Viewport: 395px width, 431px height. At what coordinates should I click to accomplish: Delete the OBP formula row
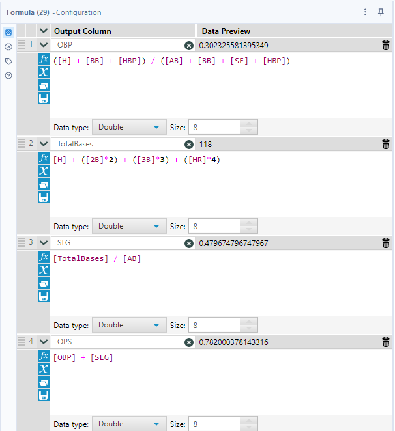386,45
